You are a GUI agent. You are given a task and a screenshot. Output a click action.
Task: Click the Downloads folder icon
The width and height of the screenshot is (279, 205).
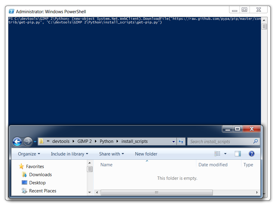pos(24,175)
